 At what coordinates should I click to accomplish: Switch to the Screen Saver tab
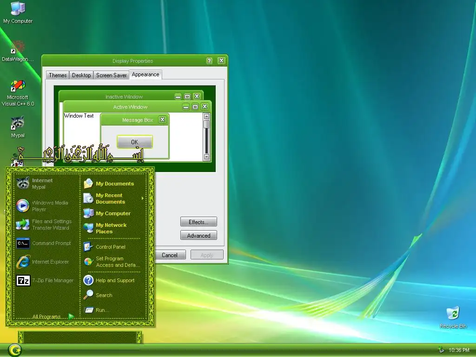(111, 75)
